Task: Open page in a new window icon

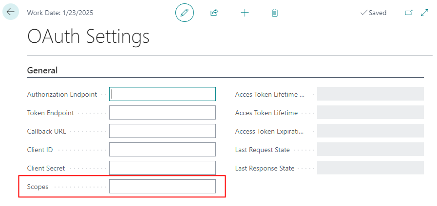Action: click(x=408, y=13)
